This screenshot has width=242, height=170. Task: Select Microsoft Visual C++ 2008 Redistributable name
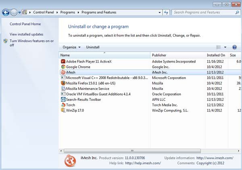[x=107, y=78]
